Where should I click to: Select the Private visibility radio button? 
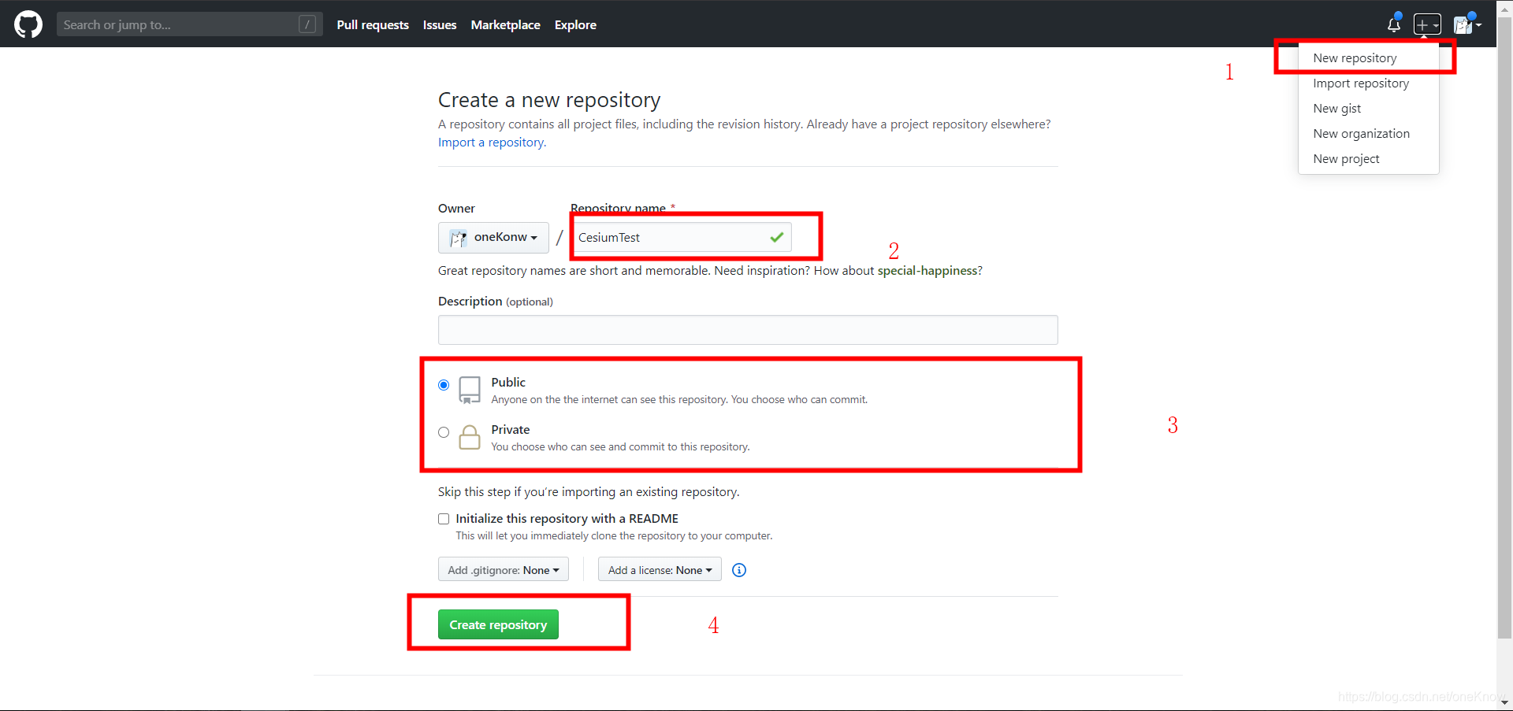point(444,432)
